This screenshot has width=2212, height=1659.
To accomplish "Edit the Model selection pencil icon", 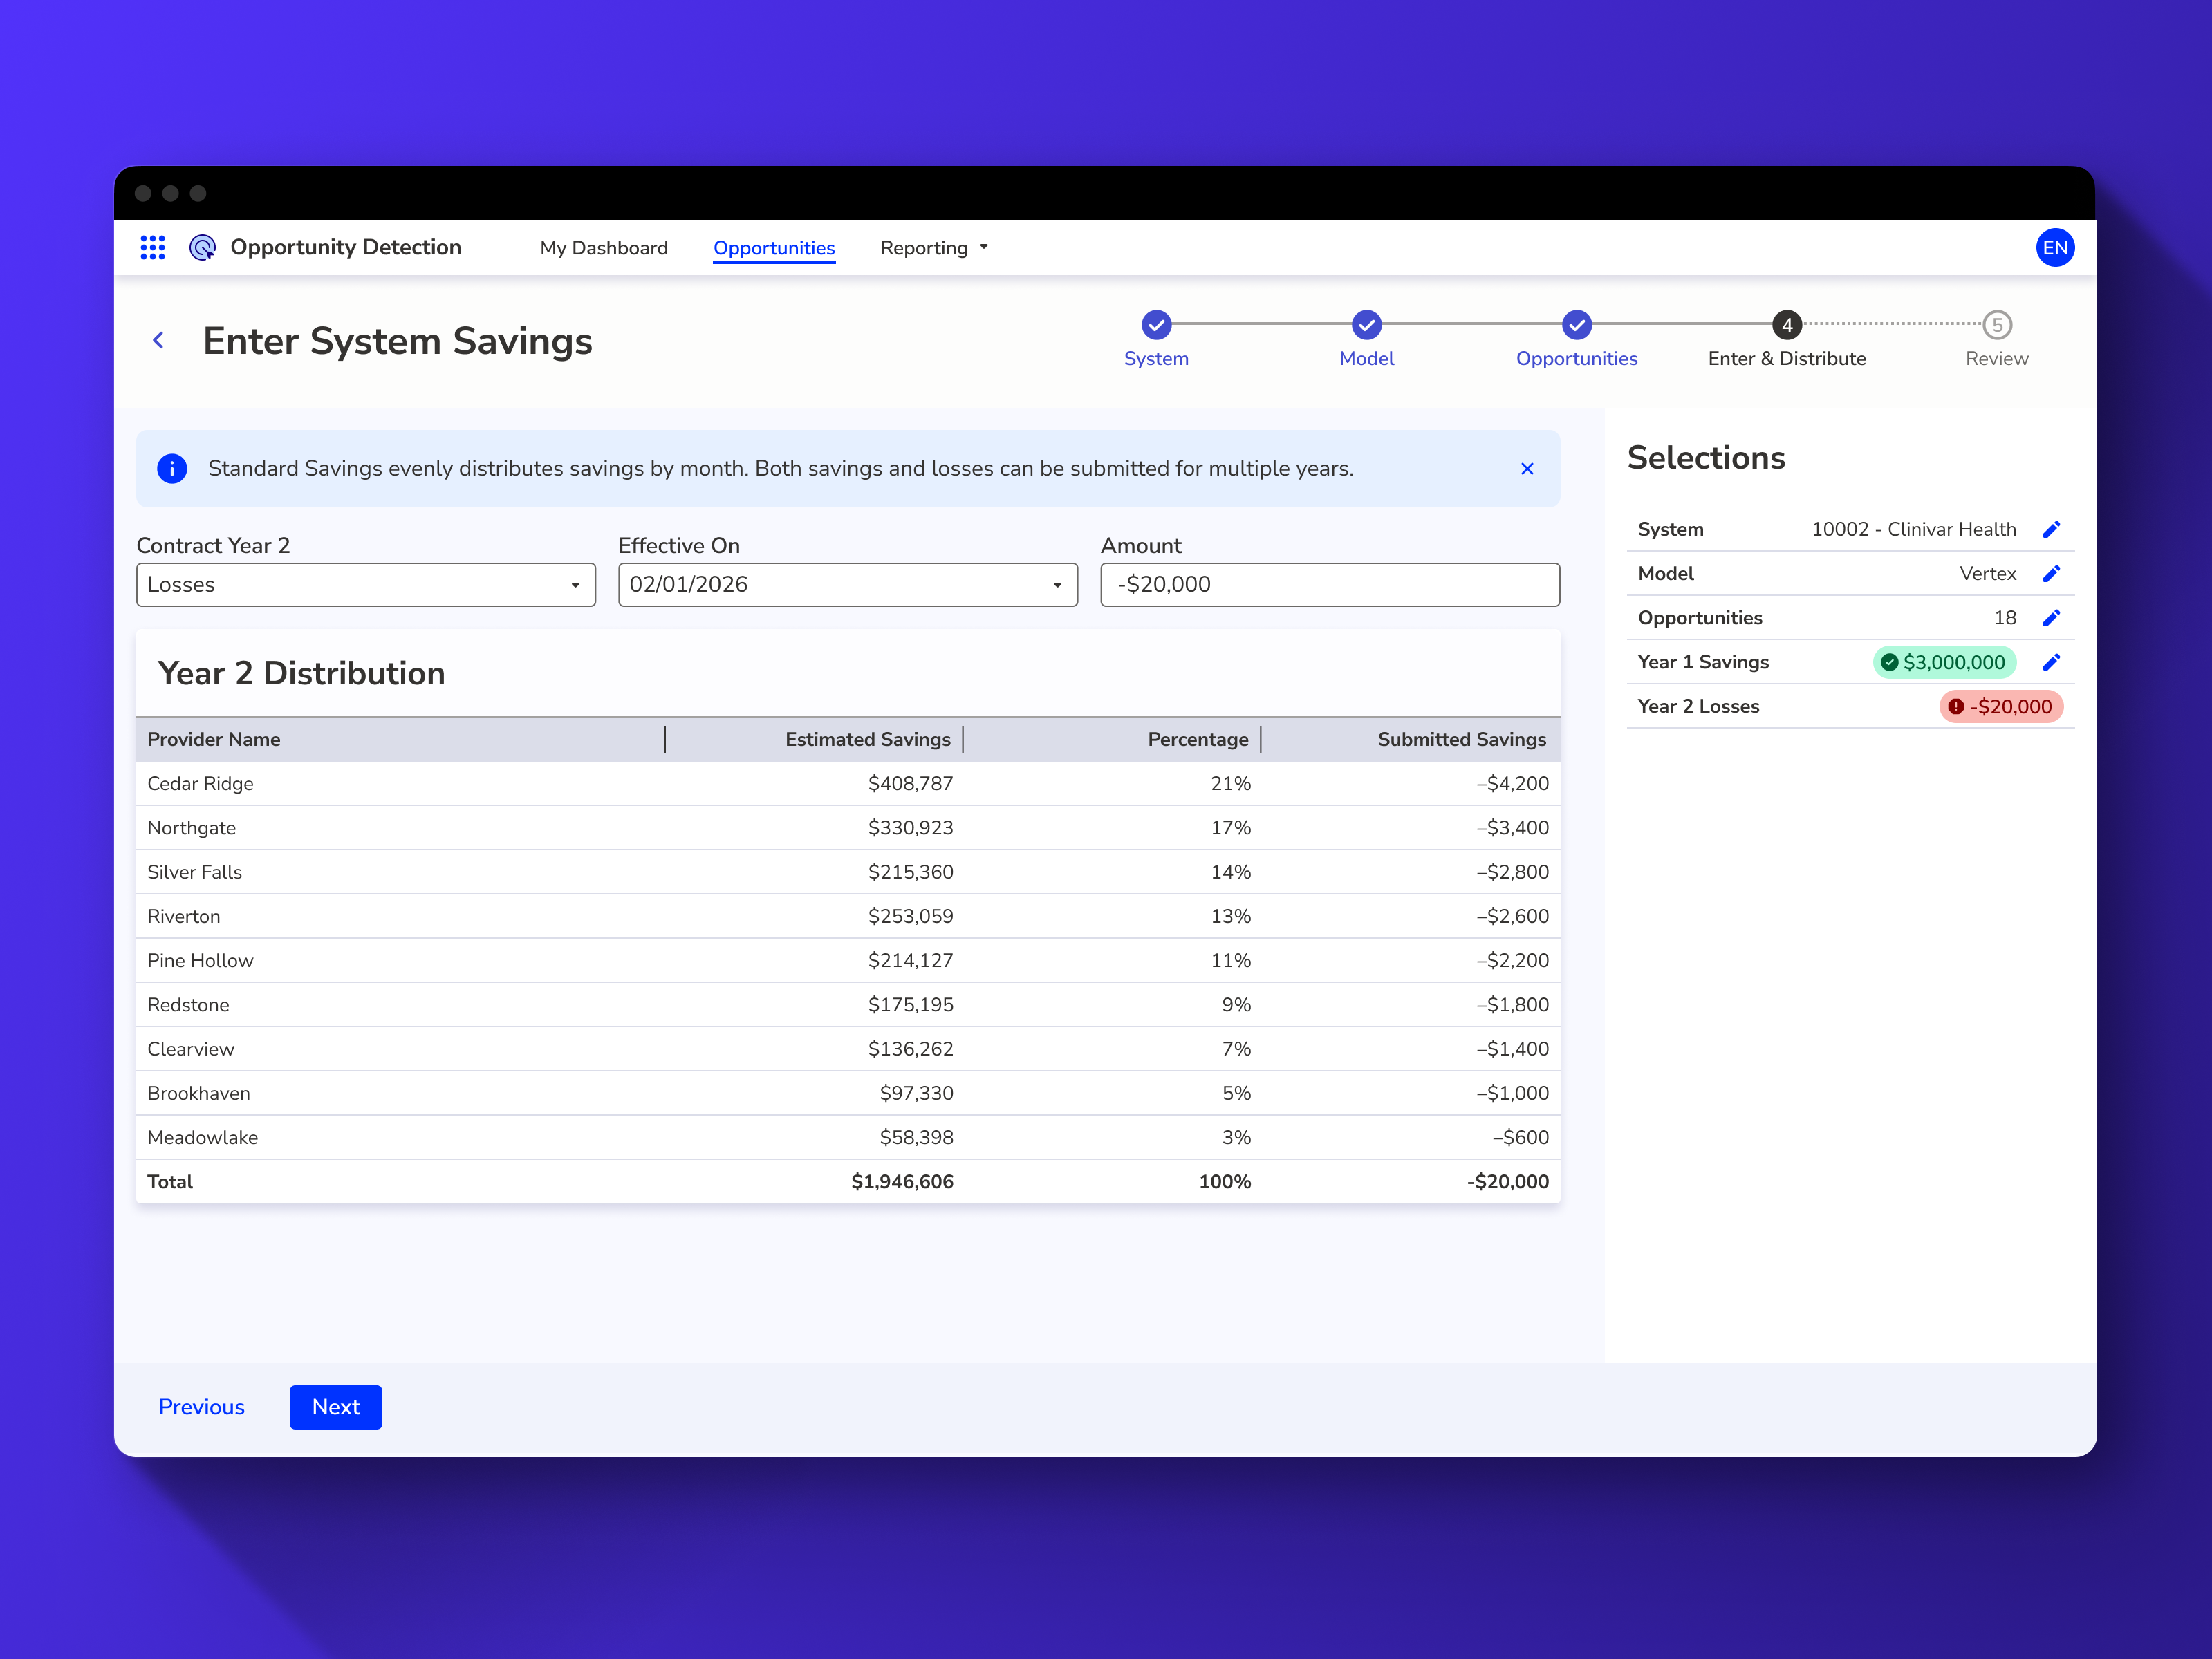I will coord(2051,574).
